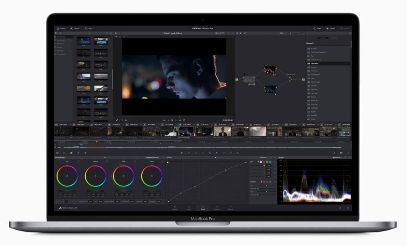Open the Custom curves dropdown

pyautogui.click(x=264, y=157)
